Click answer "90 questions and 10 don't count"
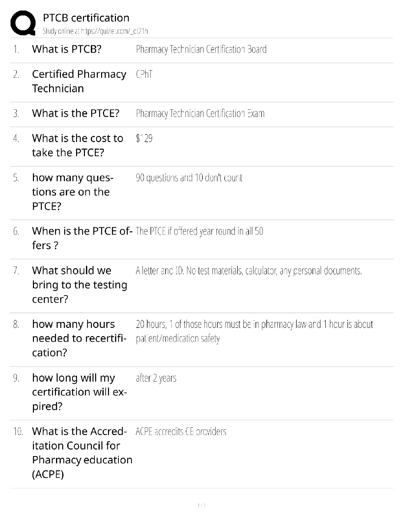Screen dimensions: 403x522 pos(189,178)
